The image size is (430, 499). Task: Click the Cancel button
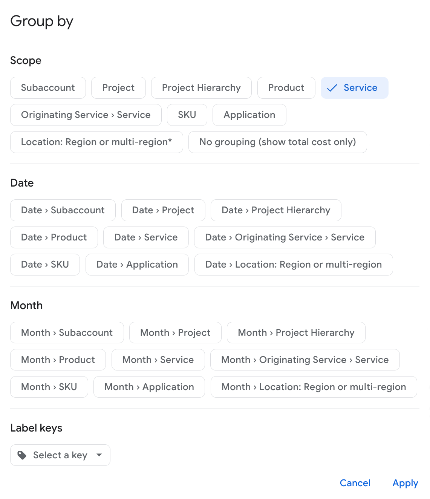tap(355, 483)
